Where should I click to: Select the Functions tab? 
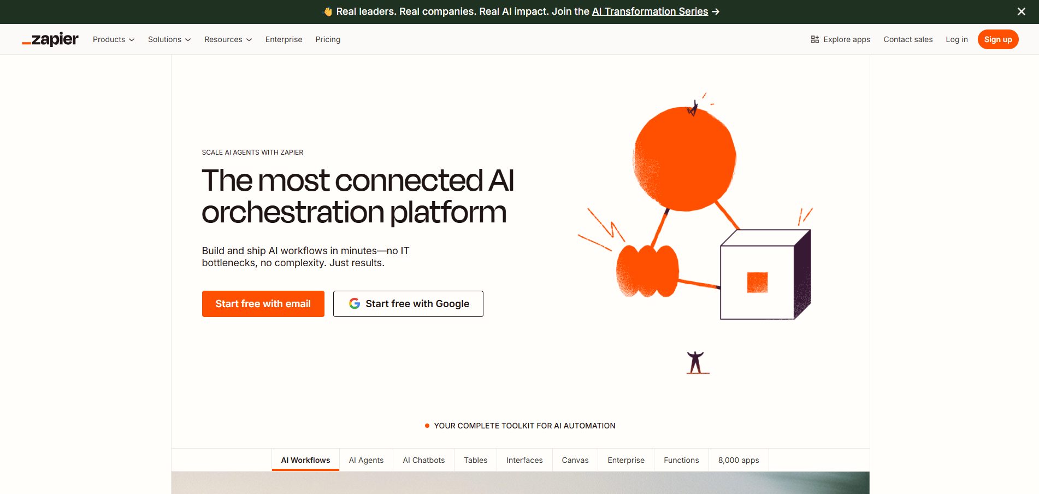pos(681,460)
